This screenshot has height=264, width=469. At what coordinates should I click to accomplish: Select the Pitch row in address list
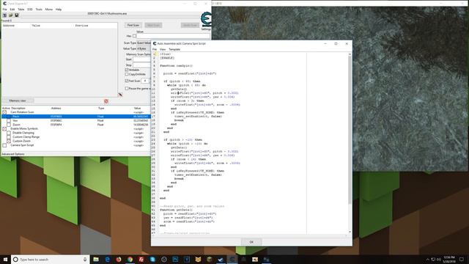pos(76,116)
